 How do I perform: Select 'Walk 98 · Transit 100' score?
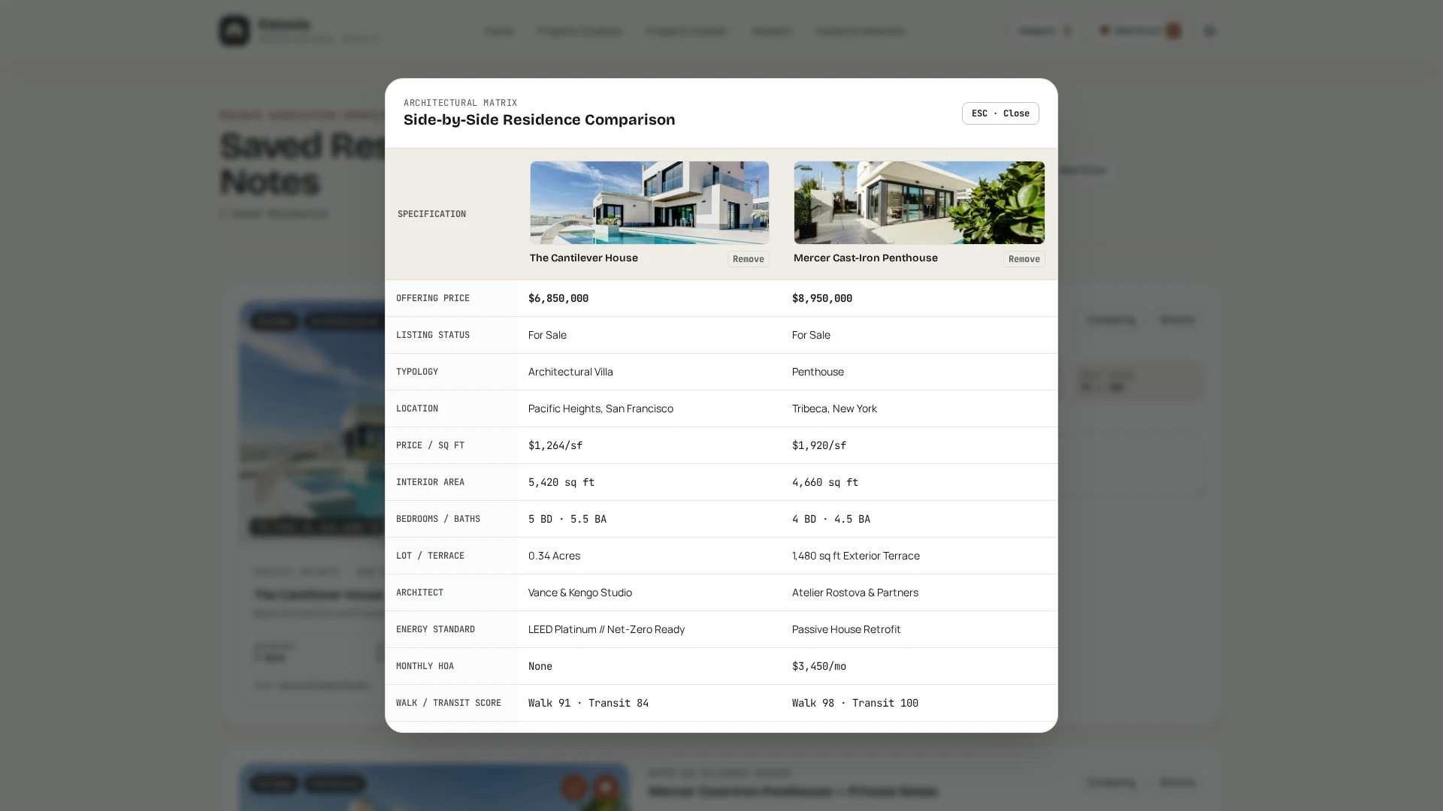tap(855, 703)
